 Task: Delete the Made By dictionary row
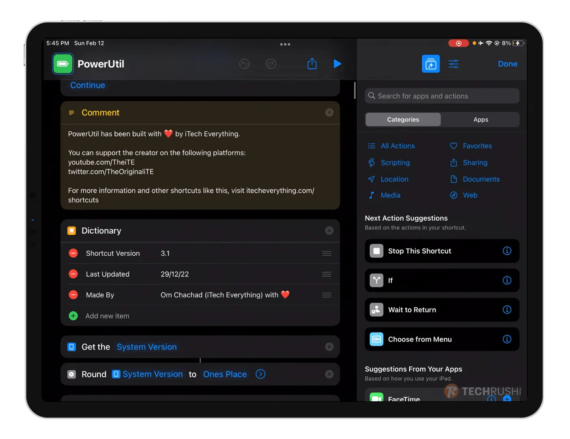coord(73,295)
